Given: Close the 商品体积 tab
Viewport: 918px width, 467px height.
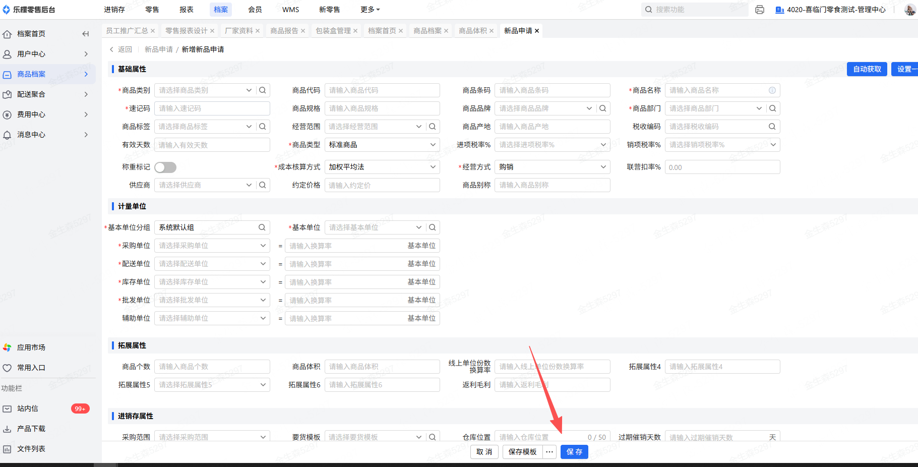Looking at the screenshot, I should pos(492,31).
